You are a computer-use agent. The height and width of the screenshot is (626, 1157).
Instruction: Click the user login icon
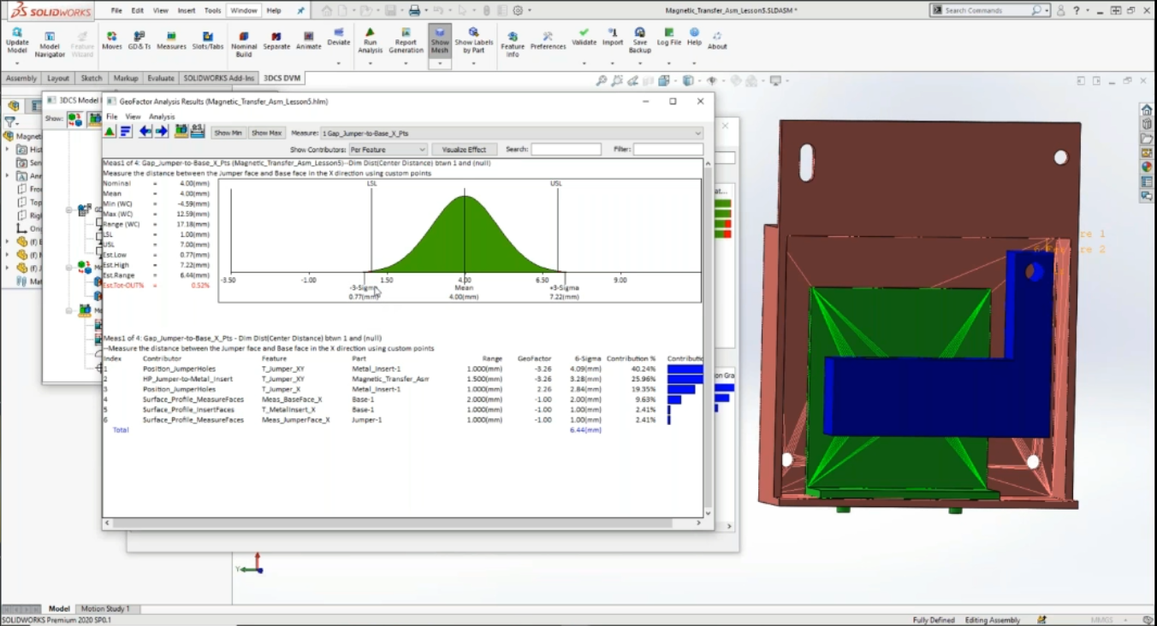click(1059, 10)
